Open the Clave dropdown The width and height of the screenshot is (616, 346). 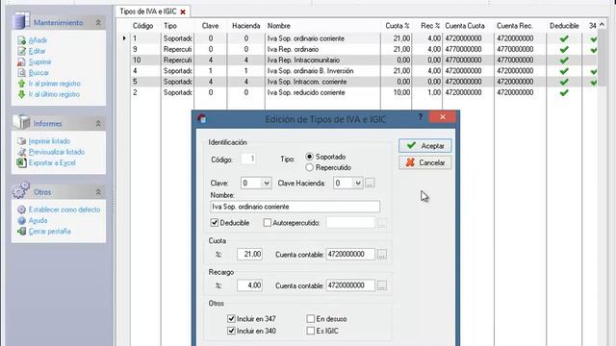point(267,184)
